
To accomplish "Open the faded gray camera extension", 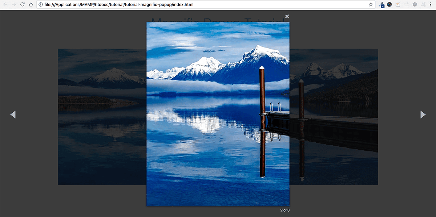I will 406,4.
